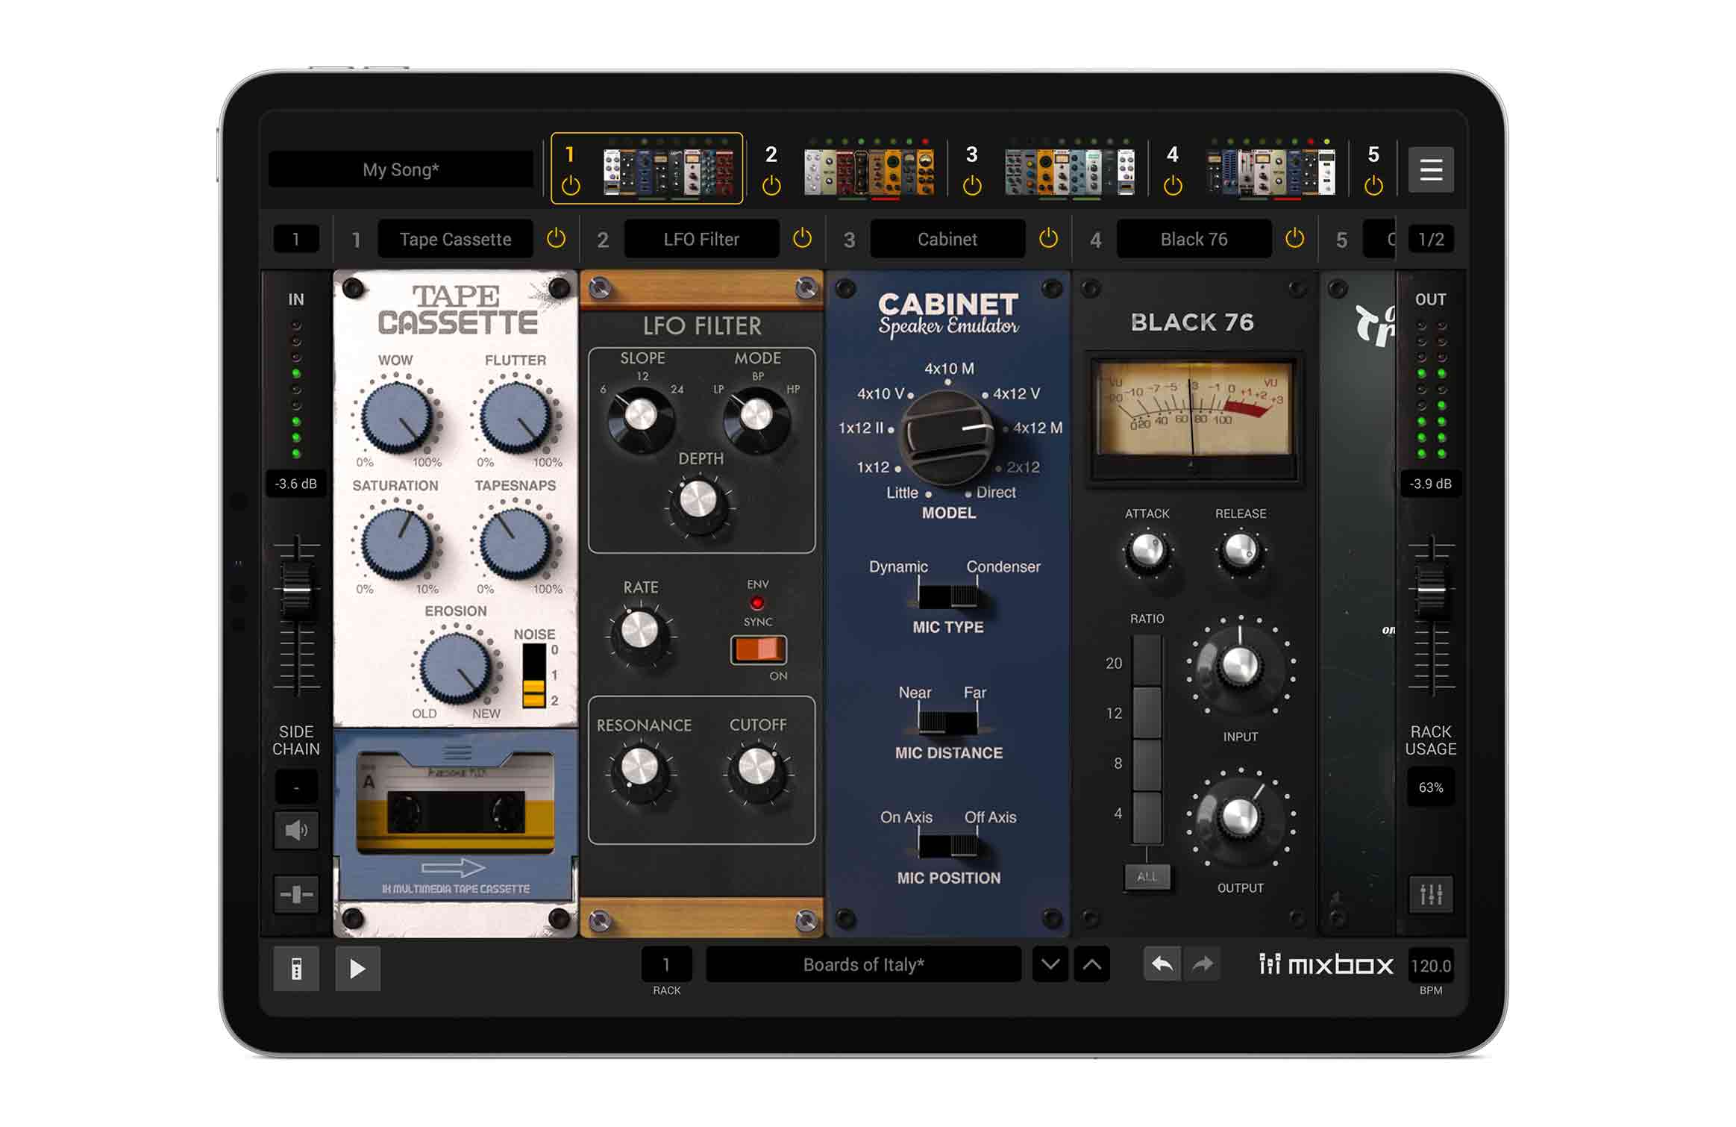
Task: Click the NOISE level selector
Action: click(534, 675)
